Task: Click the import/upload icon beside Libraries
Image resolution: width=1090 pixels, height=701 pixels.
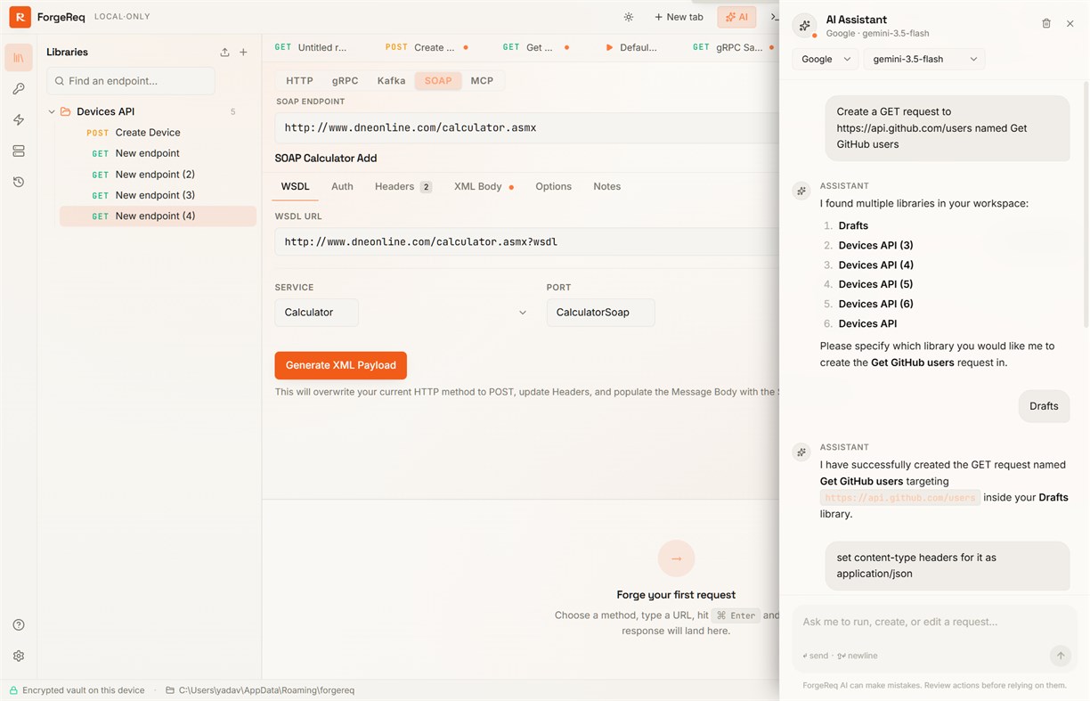Action: coord(224,52)
